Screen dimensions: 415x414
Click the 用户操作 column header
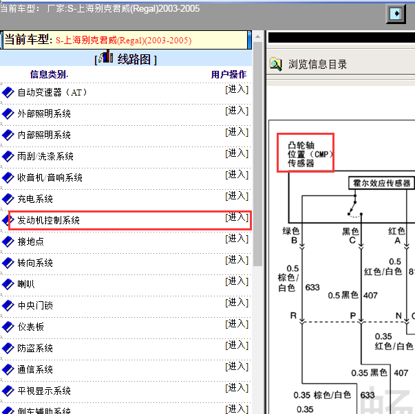228,74
